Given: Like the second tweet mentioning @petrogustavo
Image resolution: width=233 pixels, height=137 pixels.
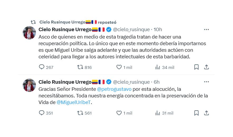Looking at the screenshot, I should click(119, 113).
